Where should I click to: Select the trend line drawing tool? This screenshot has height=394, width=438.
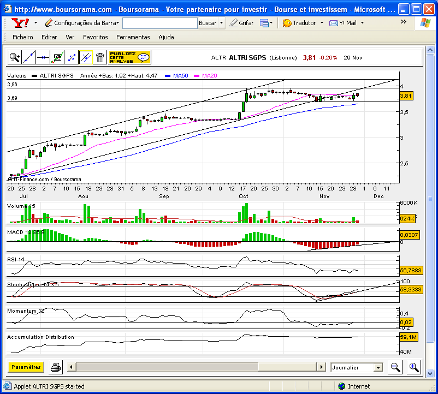tap(29, 57)
